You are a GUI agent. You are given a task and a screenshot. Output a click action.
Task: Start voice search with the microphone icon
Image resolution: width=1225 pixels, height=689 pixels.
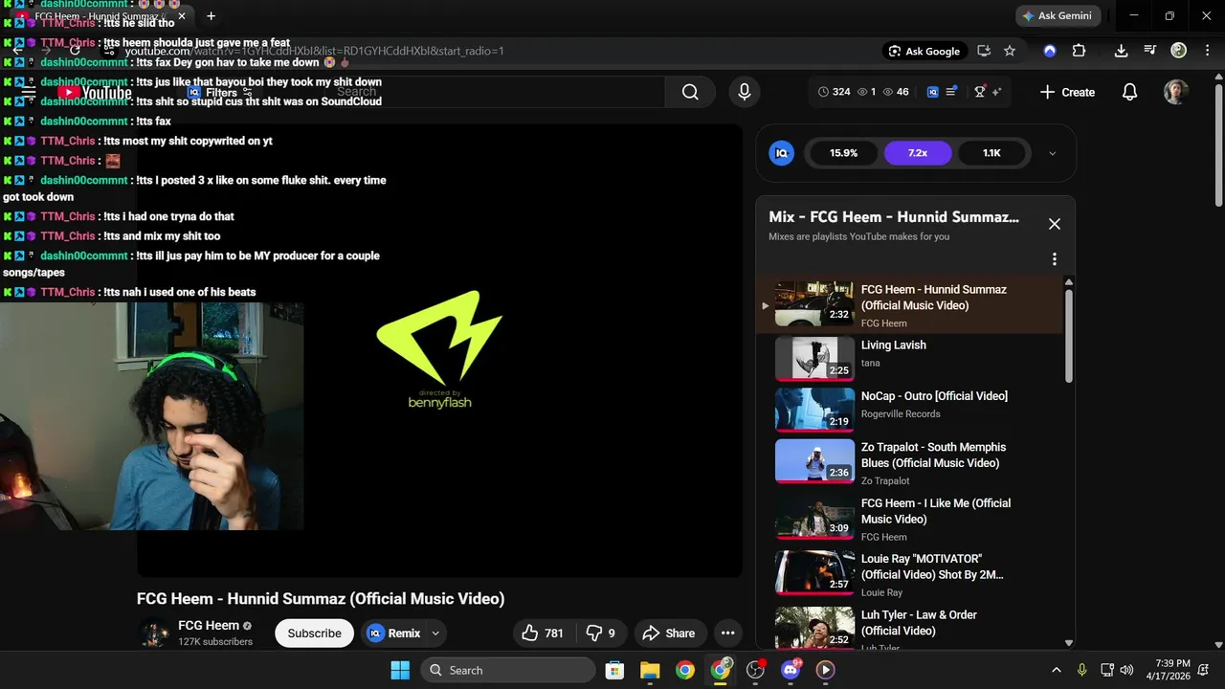[744, 92]
